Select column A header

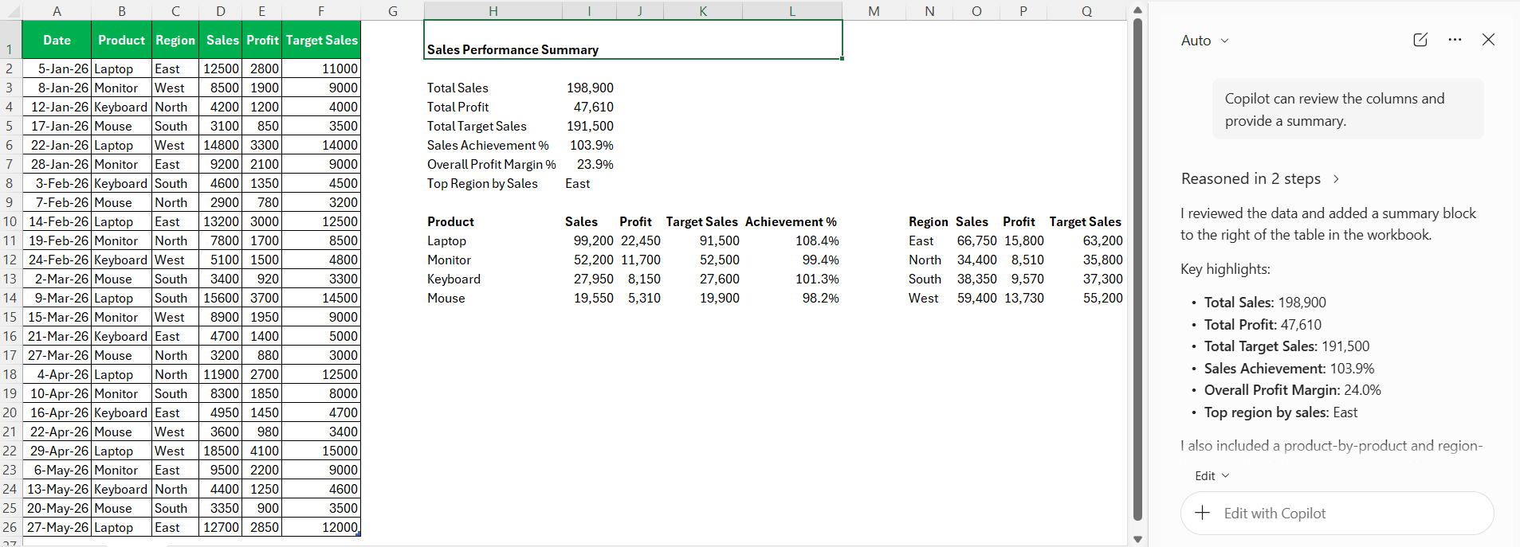click(57, 10)
